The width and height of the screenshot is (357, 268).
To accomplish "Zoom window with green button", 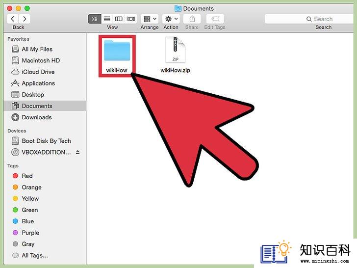I will click(27, 8).
